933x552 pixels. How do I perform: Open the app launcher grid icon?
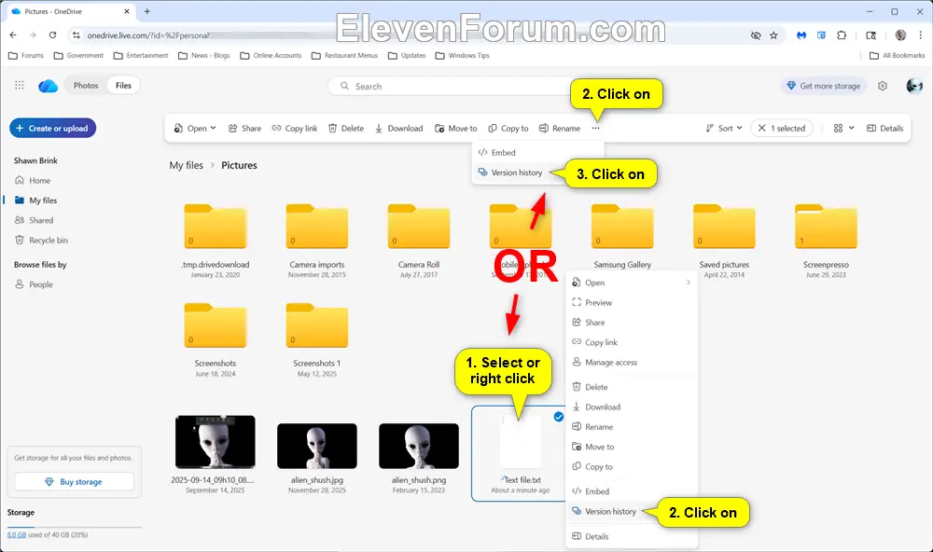coord(19,86)
